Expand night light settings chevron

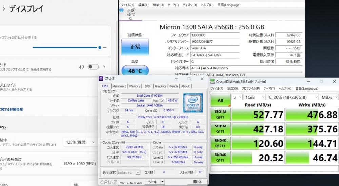click(x=104, y=67)
